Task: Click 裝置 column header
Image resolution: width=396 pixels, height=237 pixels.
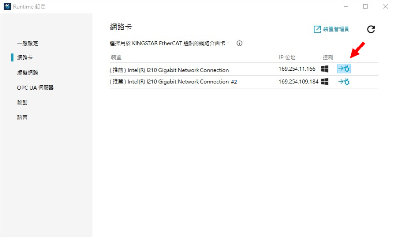Action: click(116, 57)
